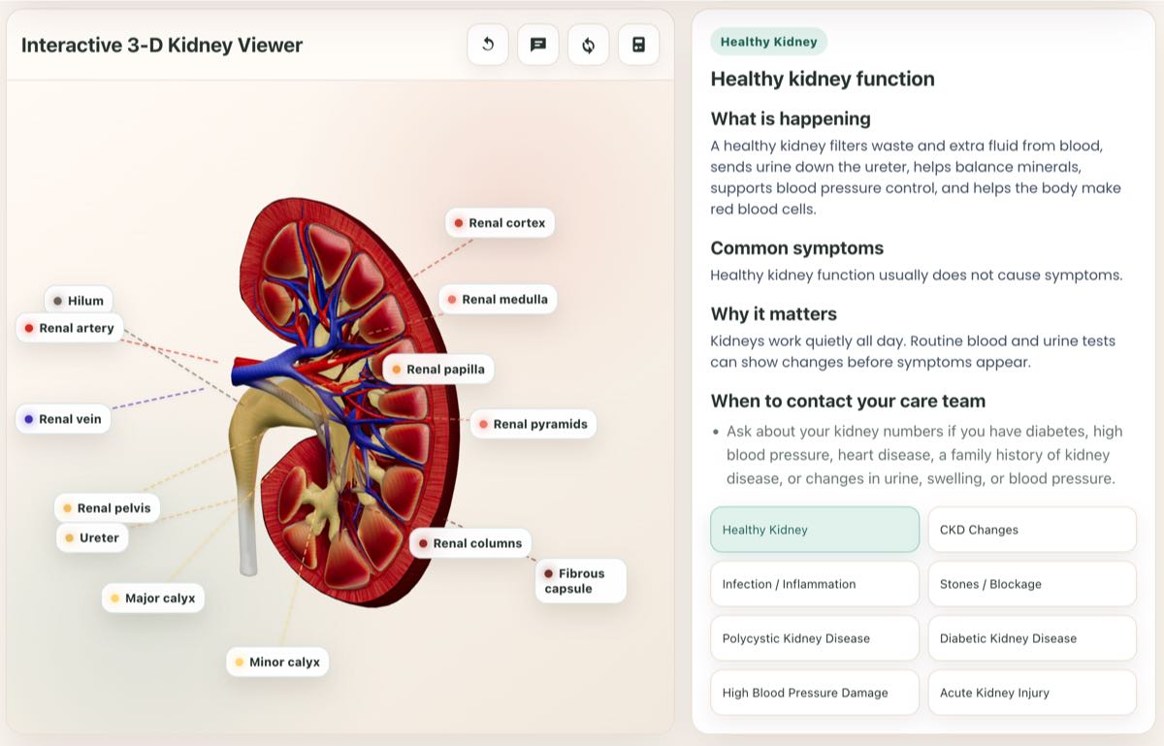Image resolution: width=1164 pixels, height=746 pixels.
Task: Select the Renal pyramids label
Action: click(x=533, y=424)
